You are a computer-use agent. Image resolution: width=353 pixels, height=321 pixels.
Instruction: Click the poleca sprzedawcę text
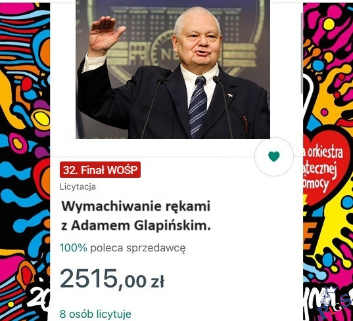click(138, 249)
